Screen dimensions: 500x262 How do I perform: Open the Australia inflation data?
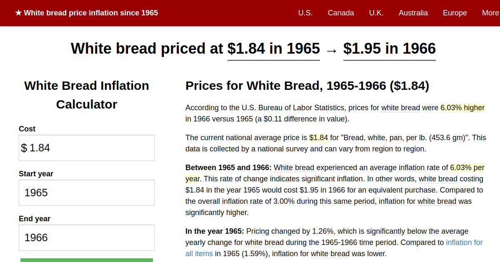pos(413,13)
